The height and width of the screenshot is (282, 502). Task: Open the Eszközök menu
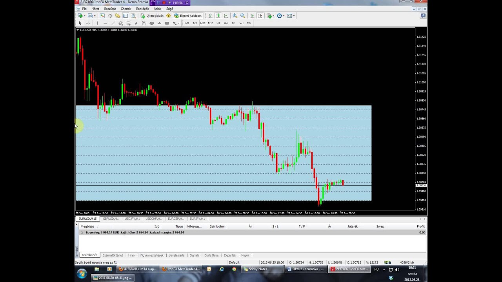coord(142,9)
